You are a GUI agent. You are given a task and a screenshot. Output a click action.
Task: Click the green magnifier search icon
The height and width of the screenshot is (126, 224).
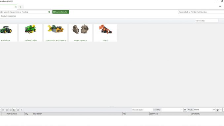click(49, 12)
